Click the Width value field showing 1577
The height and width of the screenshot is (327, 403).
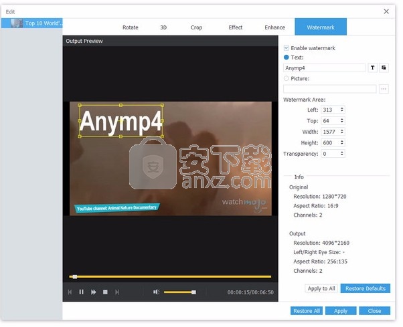(x=330, y=132)
